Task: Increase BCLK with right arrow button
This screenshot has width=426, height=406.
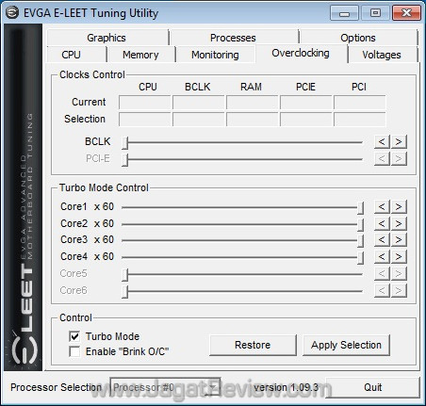Action: (x=399, y=142)
